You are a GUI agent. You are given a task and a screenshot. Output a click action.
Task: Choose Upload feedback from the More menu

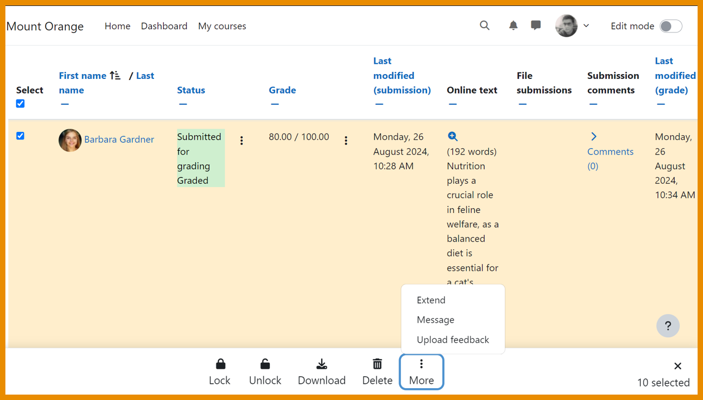point(453,339)
